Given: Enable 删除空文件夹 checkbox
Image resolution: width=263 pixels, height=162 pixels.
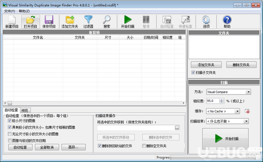Looking at the screenshot, I should tap(144, 146).
